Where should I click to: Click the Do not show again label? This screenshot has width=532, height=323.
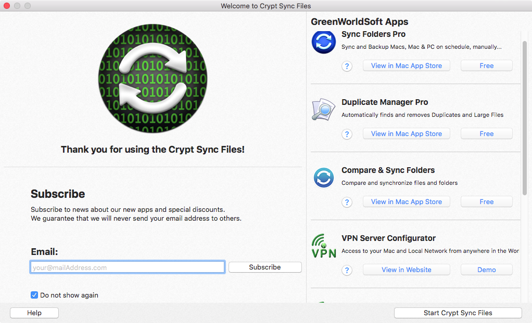point(69,295)
